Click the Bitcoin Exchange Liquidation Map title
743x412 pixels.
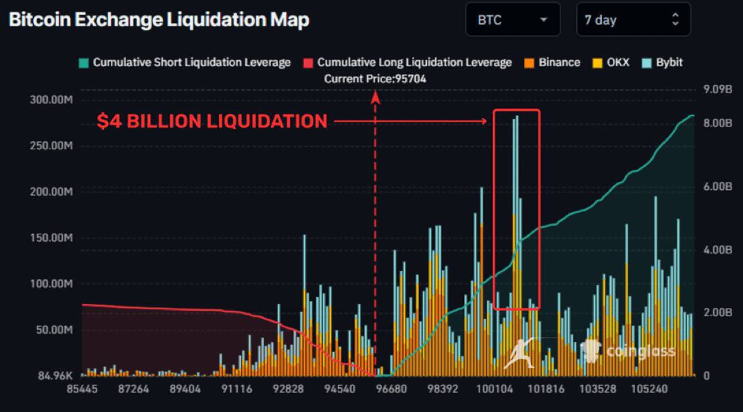[159, 20]
